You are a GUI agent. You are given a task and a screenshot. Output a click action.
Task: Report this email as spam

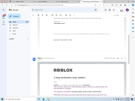[42, 15]
